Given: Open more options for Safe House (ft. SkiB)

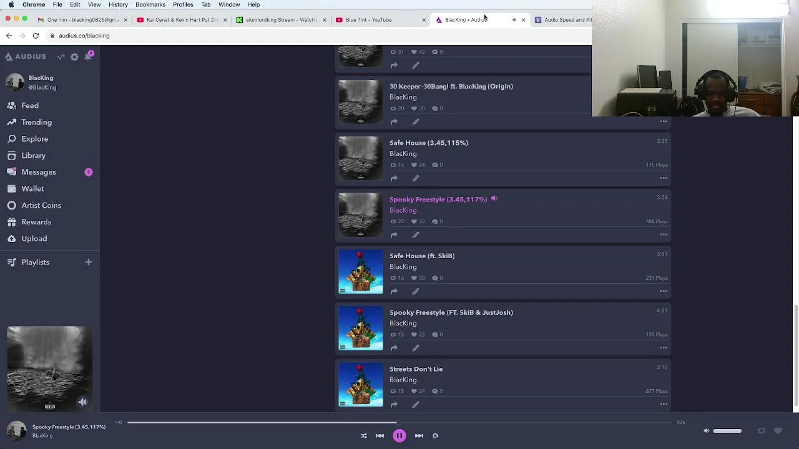Looking at the screenshot, I should point(664,291).
